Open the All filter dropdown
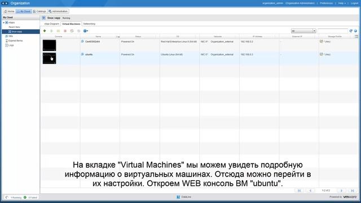This screenshot has width=361, height=203. pyautogui.click(x=303, y=31)
